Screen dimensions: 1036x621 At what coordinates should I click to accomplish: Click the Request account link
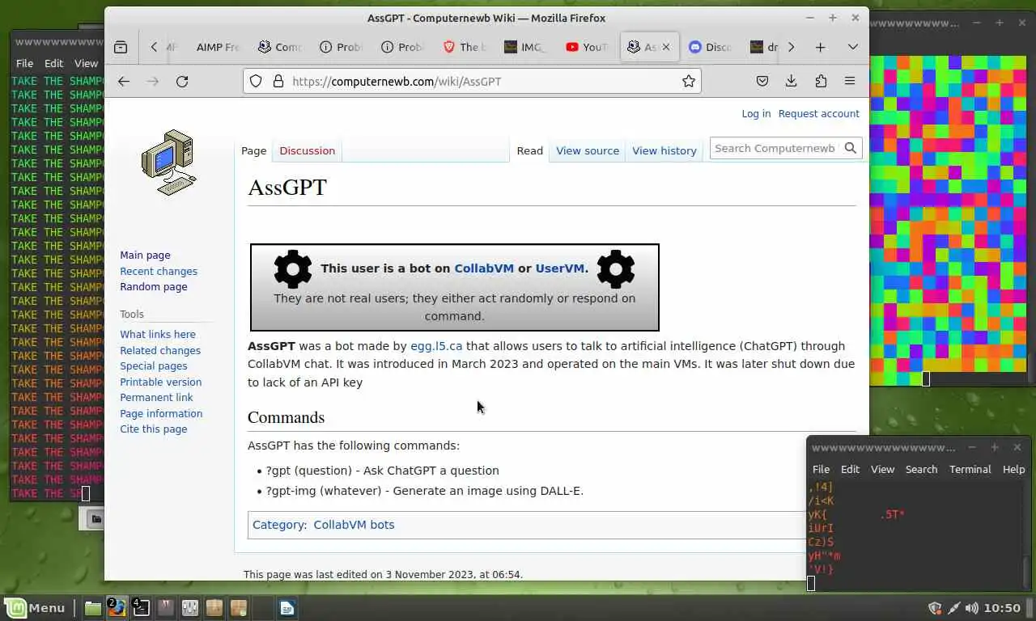(x=818, y=113)
